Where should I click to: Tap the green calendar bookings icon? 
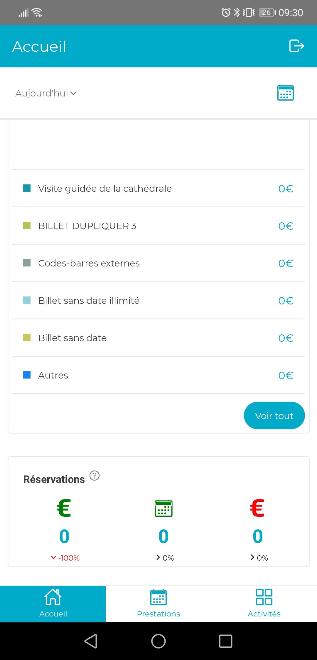tap(163, 508)
